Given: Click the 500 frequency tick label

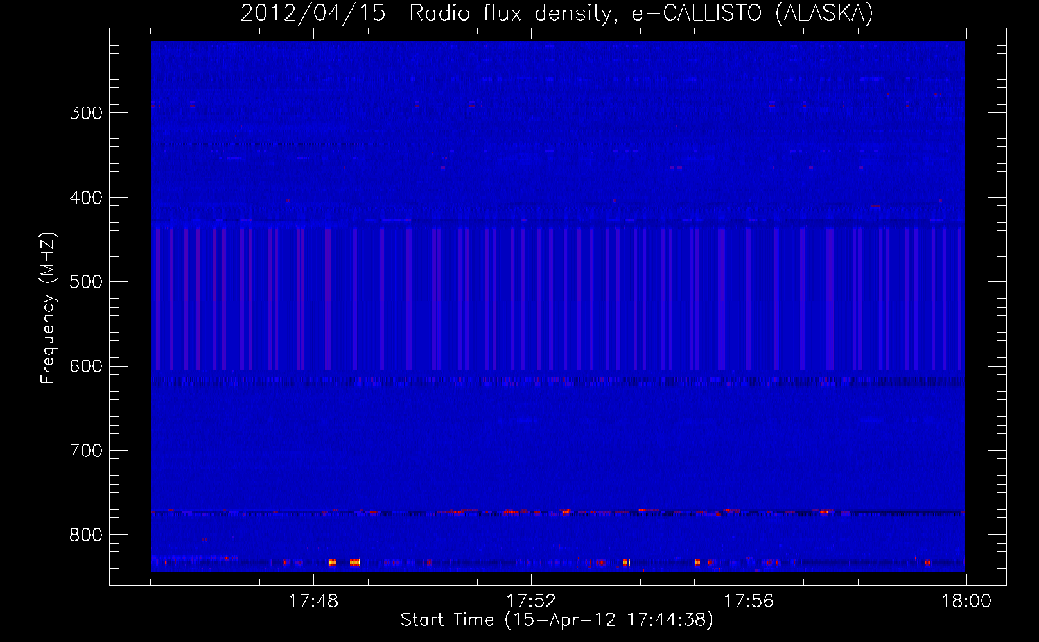Looking at the screenshot, I should [x=86, y=282].
